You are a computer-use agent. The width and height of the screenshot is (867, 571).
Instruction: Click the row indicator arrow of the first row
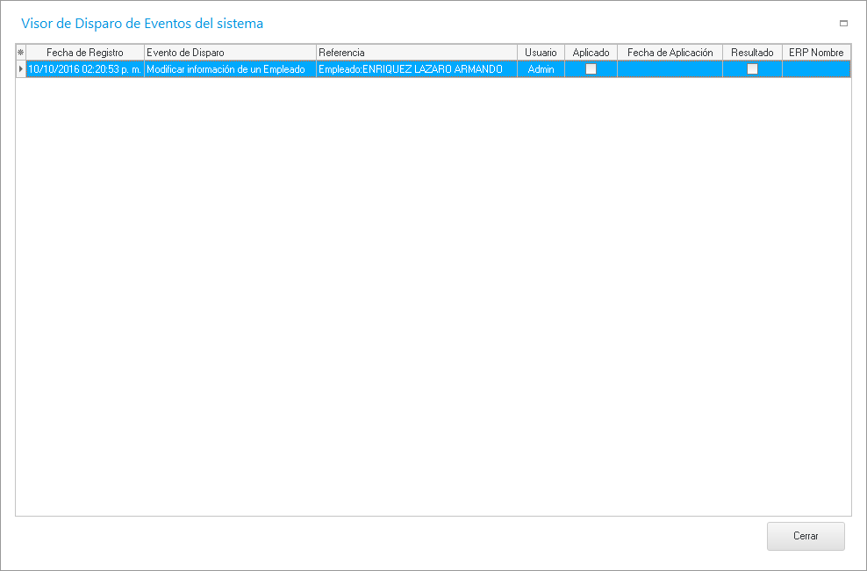21,69
